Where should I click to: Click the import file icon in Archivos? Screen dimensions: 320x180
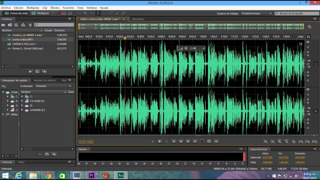coord(10,25)
